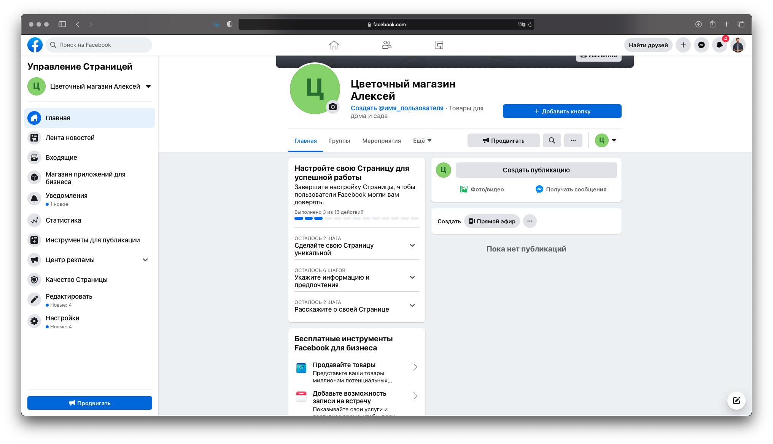The image size is (773, 444).
Task: Expand Сделайте свою Страницу уникальной
Action: 357,245
